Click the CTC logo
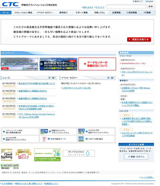Image resolution: width=160 pixels, height=186 pixels. click(x=11, y=5)
